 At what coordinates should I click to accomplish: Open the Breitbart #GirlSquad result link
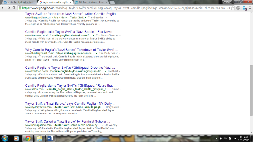pos(70,68)
